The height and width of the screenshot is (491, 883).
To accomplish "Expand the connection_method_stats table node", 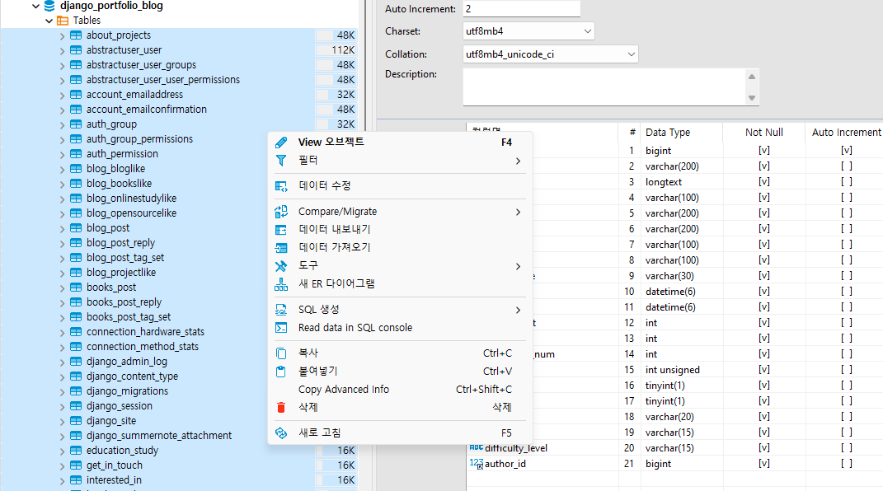I will pyautogui.click(x=62, y=347).
